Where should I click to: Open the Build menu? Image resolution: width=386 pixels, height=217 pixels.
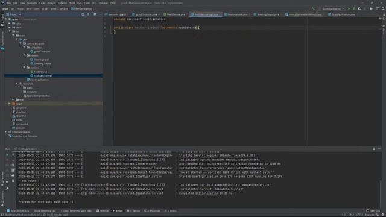72,3
